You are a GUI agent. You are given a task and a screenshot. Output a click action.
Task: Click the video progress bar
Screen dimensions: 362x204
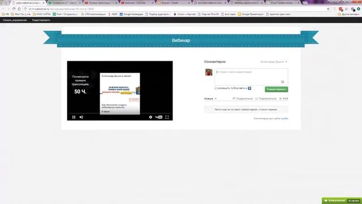pyautogui.click(x=120, y=113)
